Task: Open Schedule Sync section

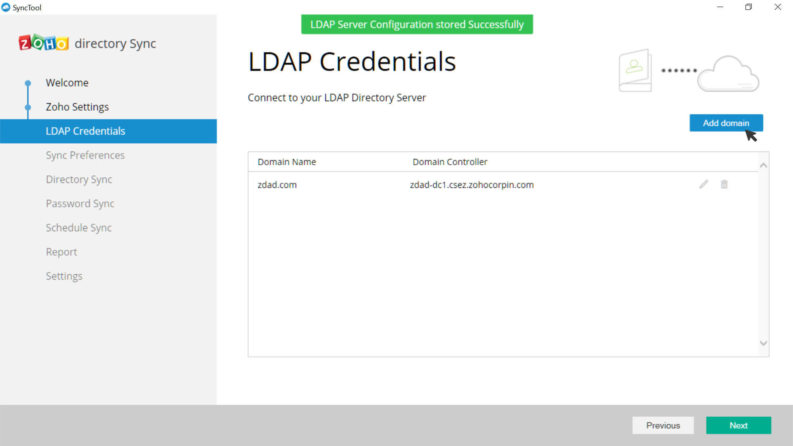Action: 78,228
